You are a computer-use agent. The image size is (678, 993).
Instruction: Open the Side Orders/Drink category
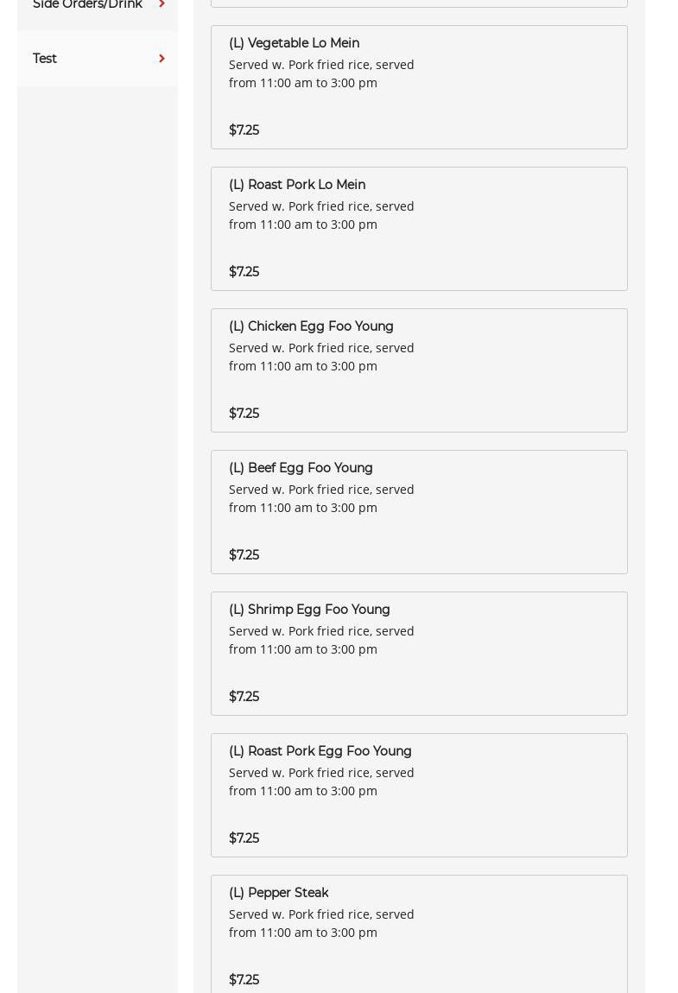click(87, 5)
